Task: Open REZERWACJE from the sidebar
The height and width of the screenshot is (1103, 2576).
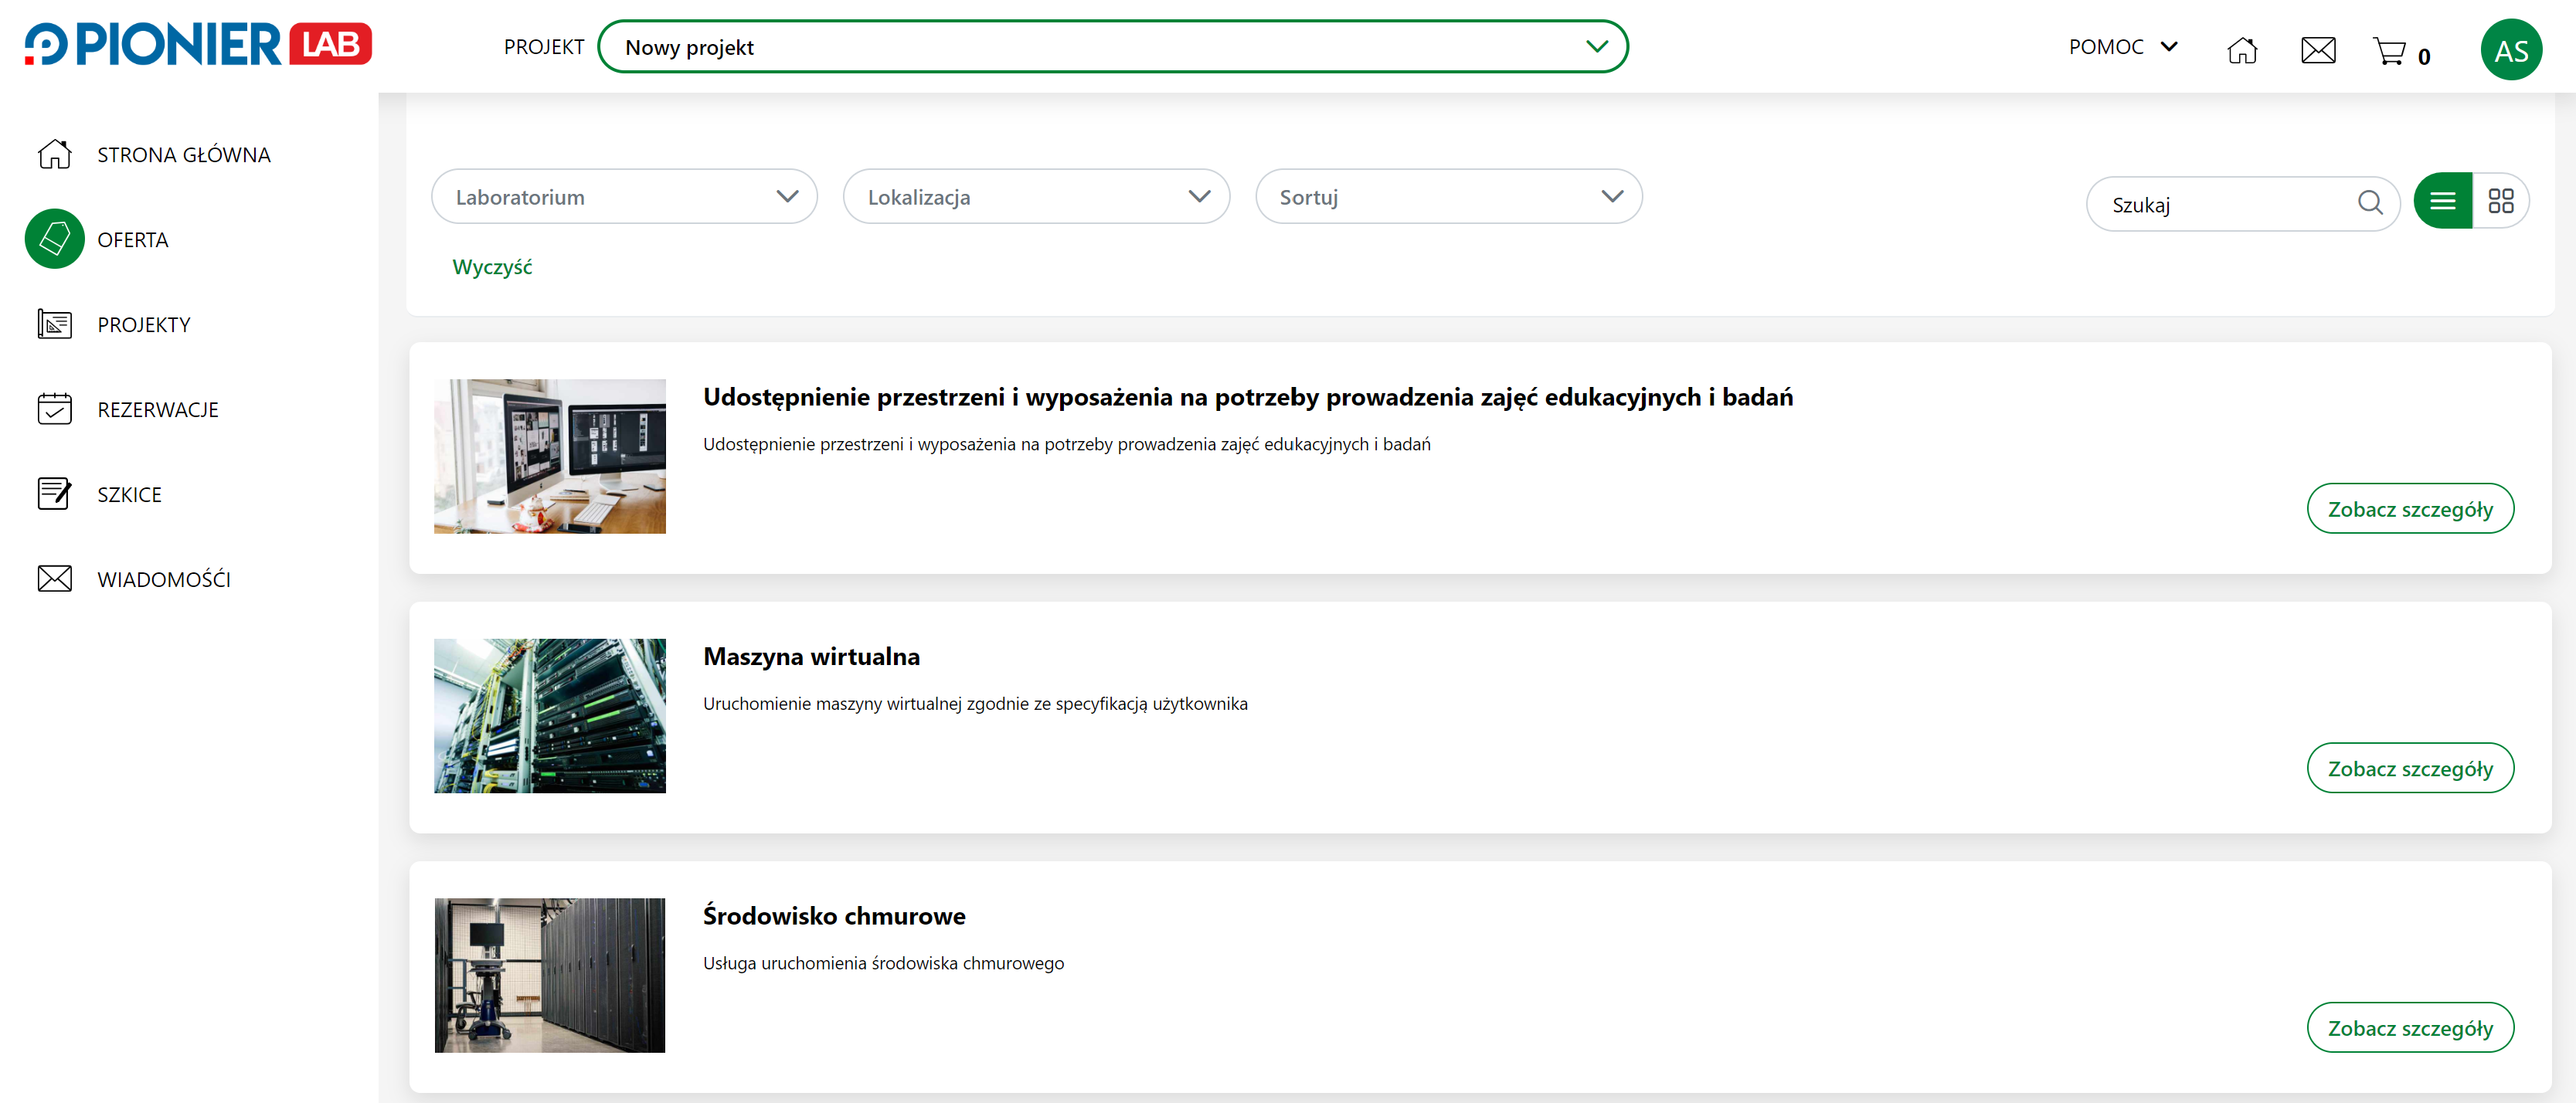Action: tap(158, 410)
